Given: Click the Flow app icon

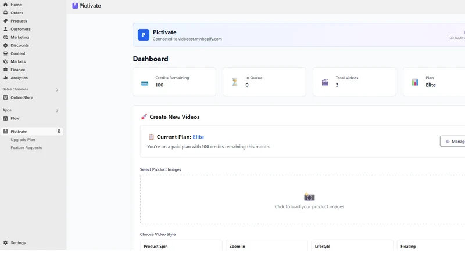Looking at the screenshot, I should [5, 118].
